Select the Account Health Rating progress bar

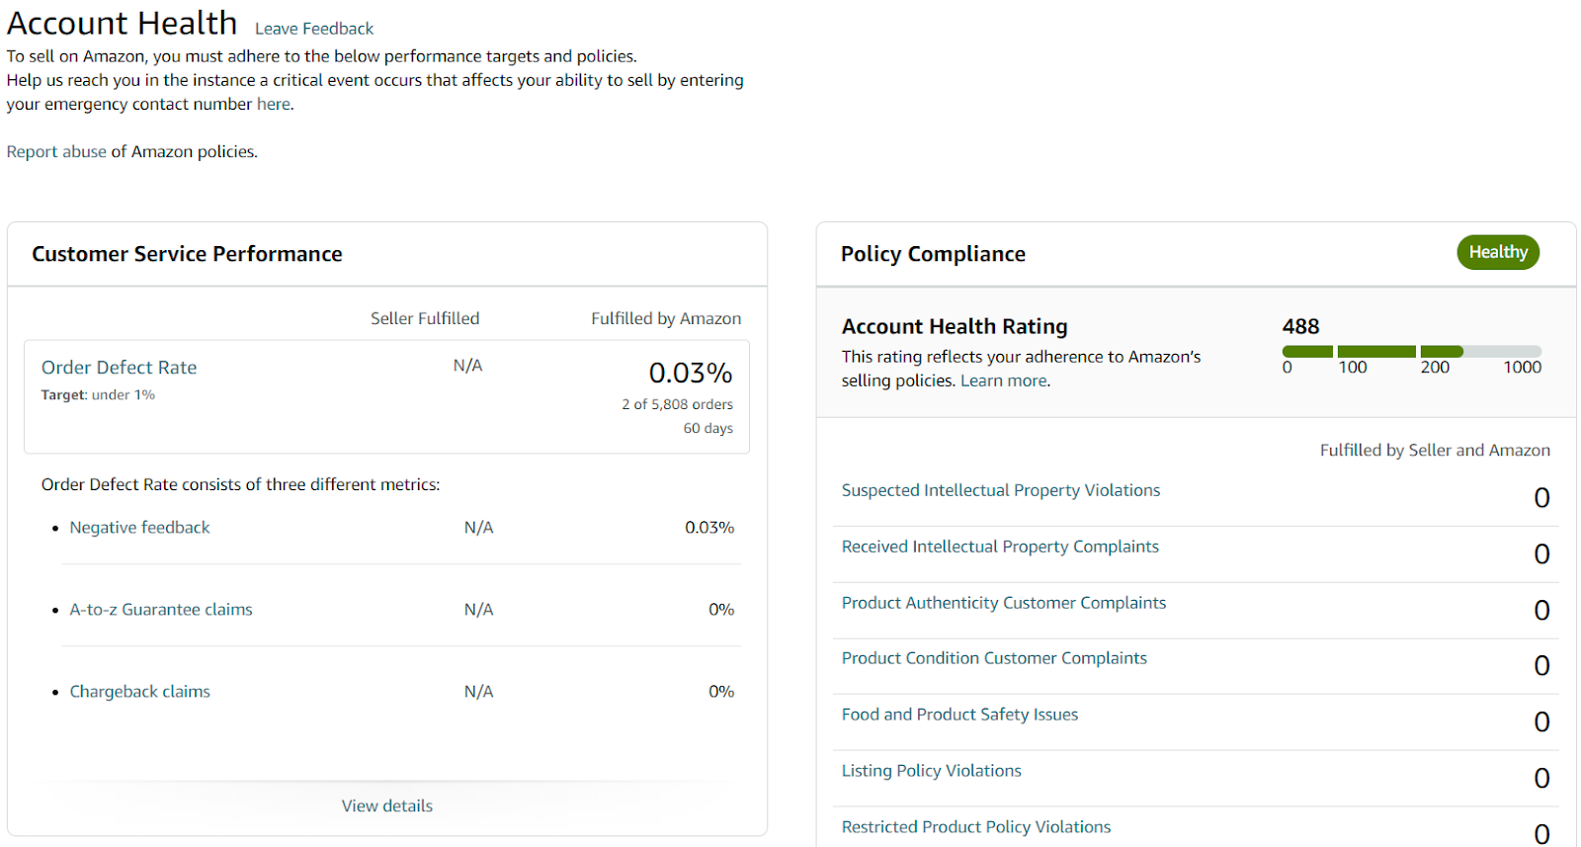click(x=1411, y=351)
